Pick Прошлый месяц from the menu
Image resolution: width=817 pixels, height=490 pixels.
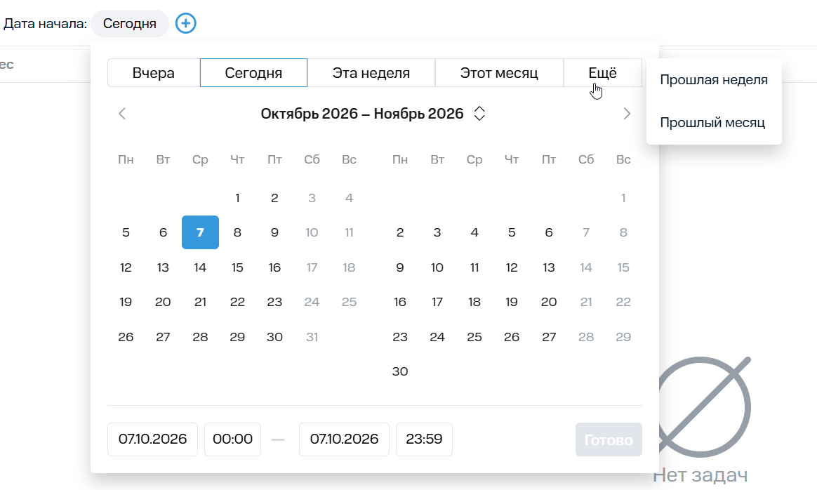tap(713, 122)
